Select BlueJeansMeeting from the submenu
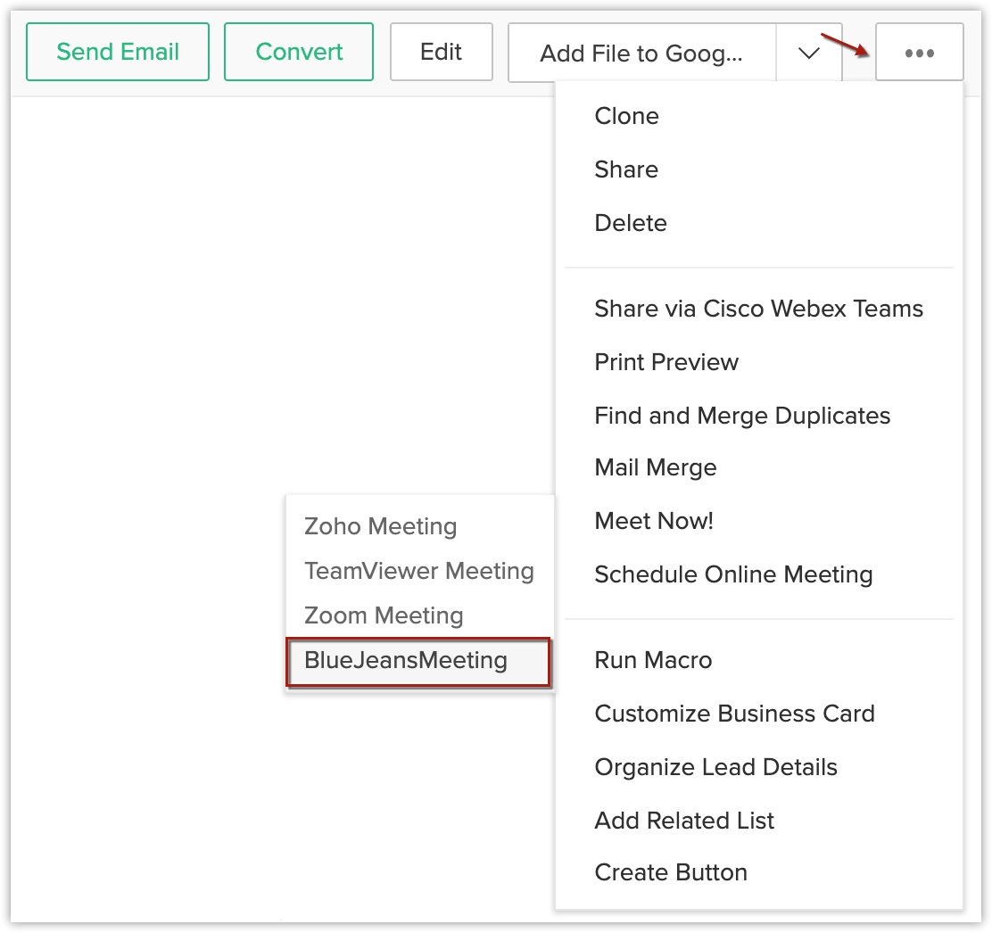Viewport: 992px width, 933px height. pyautogui.click(x=406, y=661)
